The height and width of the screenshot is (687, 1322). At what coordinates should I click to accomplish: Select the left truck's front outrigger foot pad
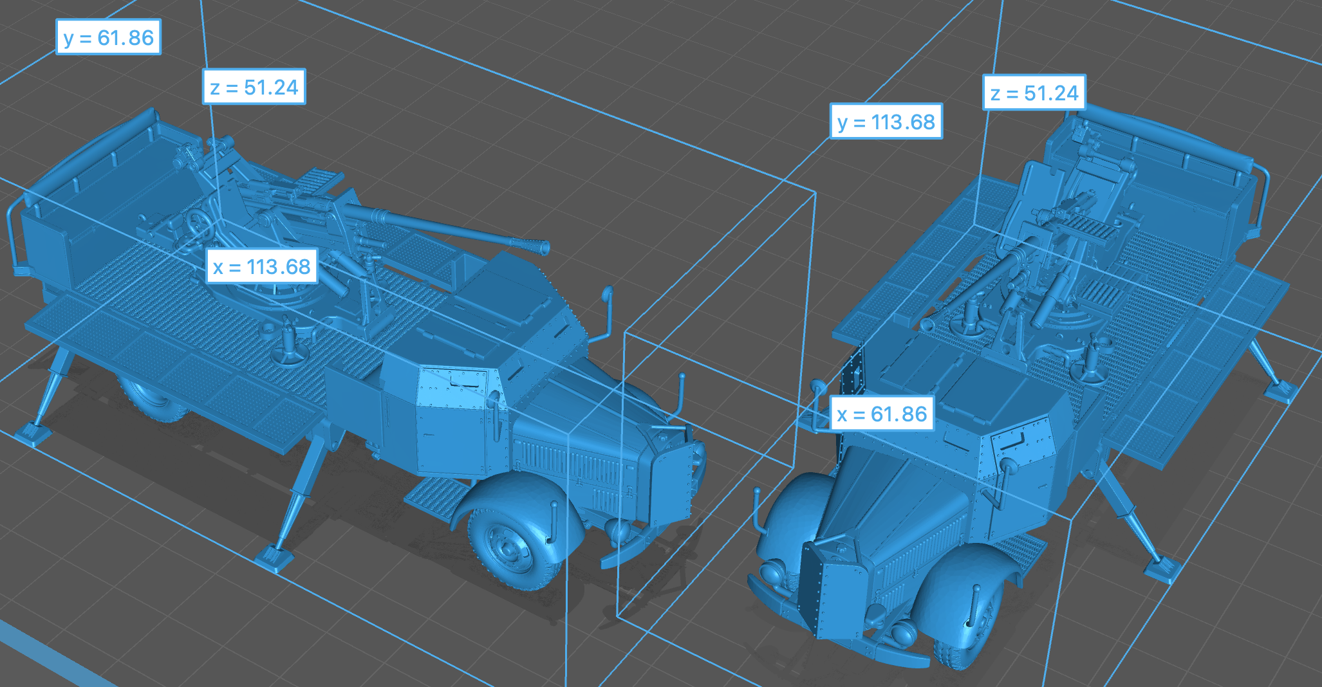click(x=274, y=557)
